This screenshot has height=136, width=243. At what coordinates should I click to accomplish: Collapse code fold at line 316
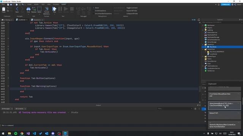click(8, 46)
